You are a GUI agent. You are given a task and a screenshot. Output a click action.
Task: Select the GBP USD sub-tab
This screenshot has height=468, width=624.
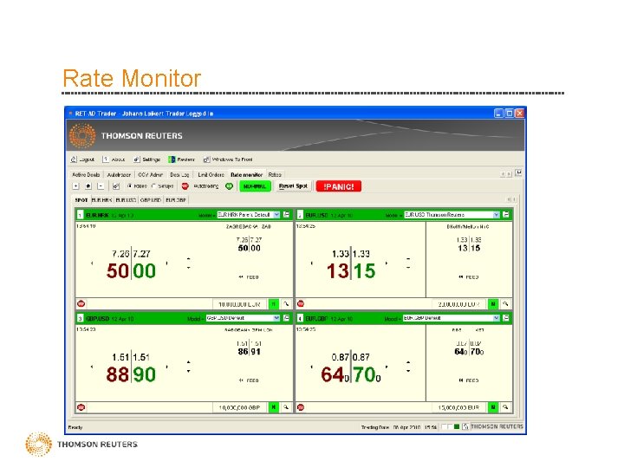click(151, 200)
